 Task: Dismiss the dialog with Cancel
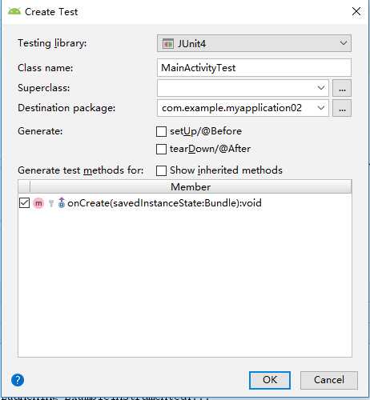click(329, 380)
